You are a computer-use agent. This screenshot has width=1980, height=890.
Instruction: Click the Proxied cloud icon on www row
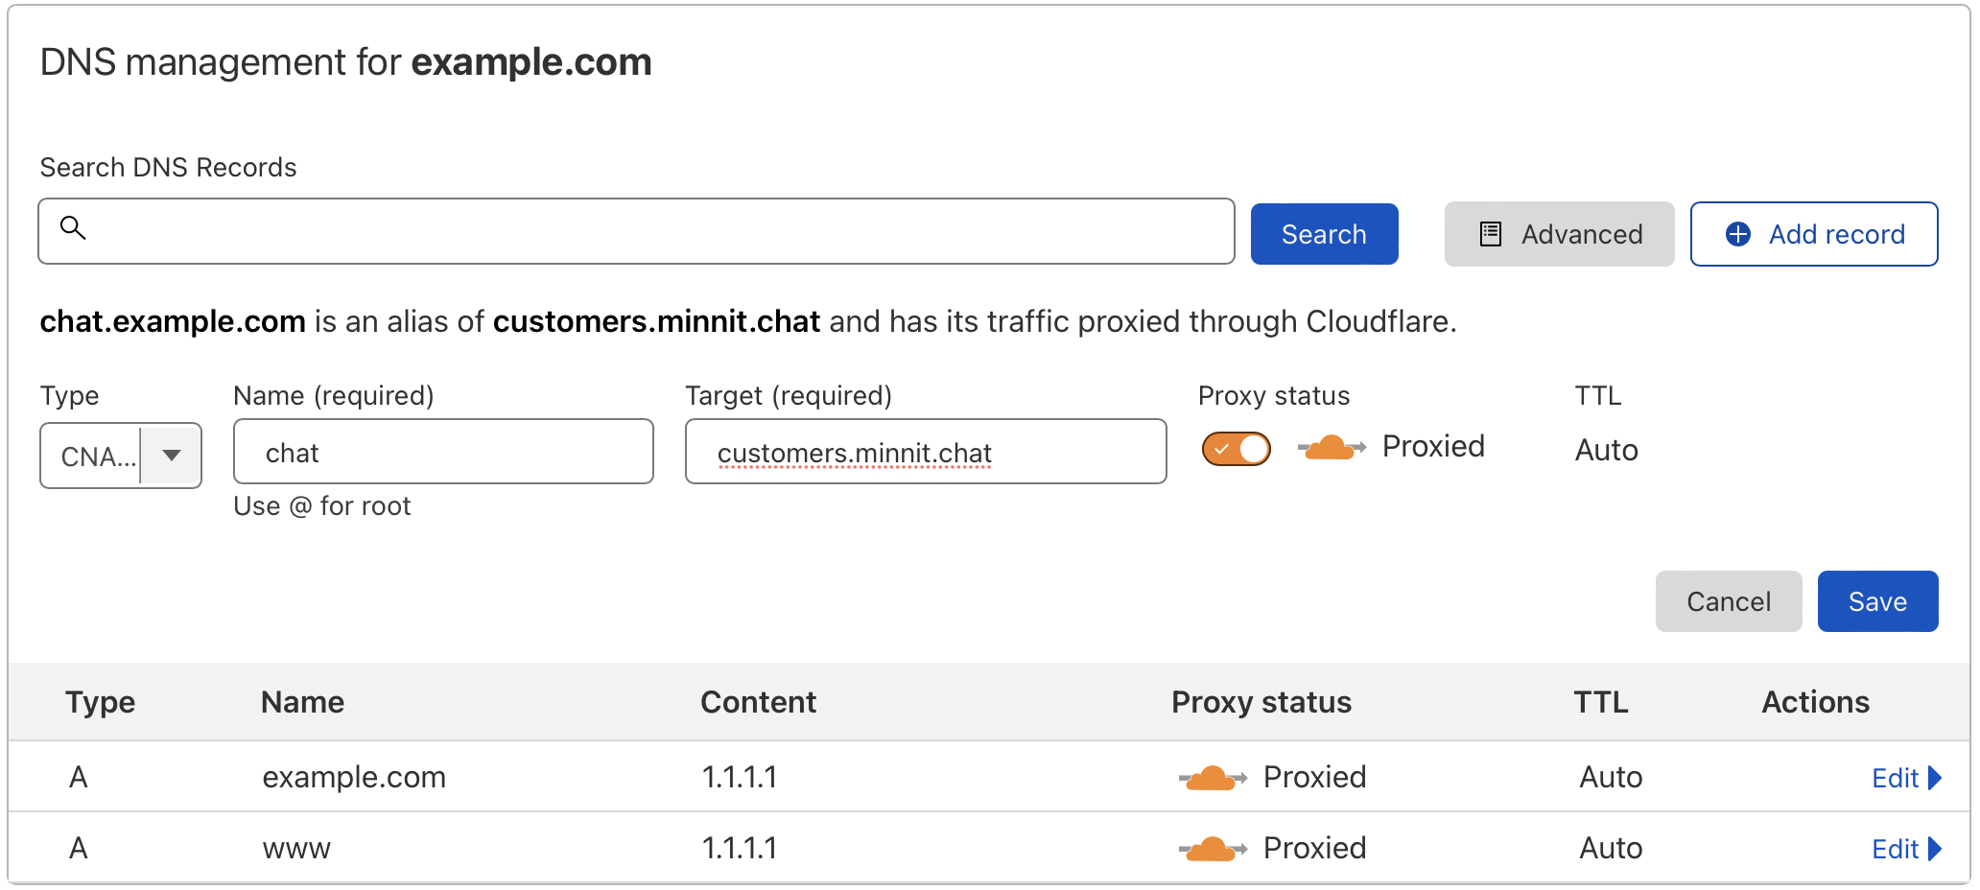tap(1212, 847)
